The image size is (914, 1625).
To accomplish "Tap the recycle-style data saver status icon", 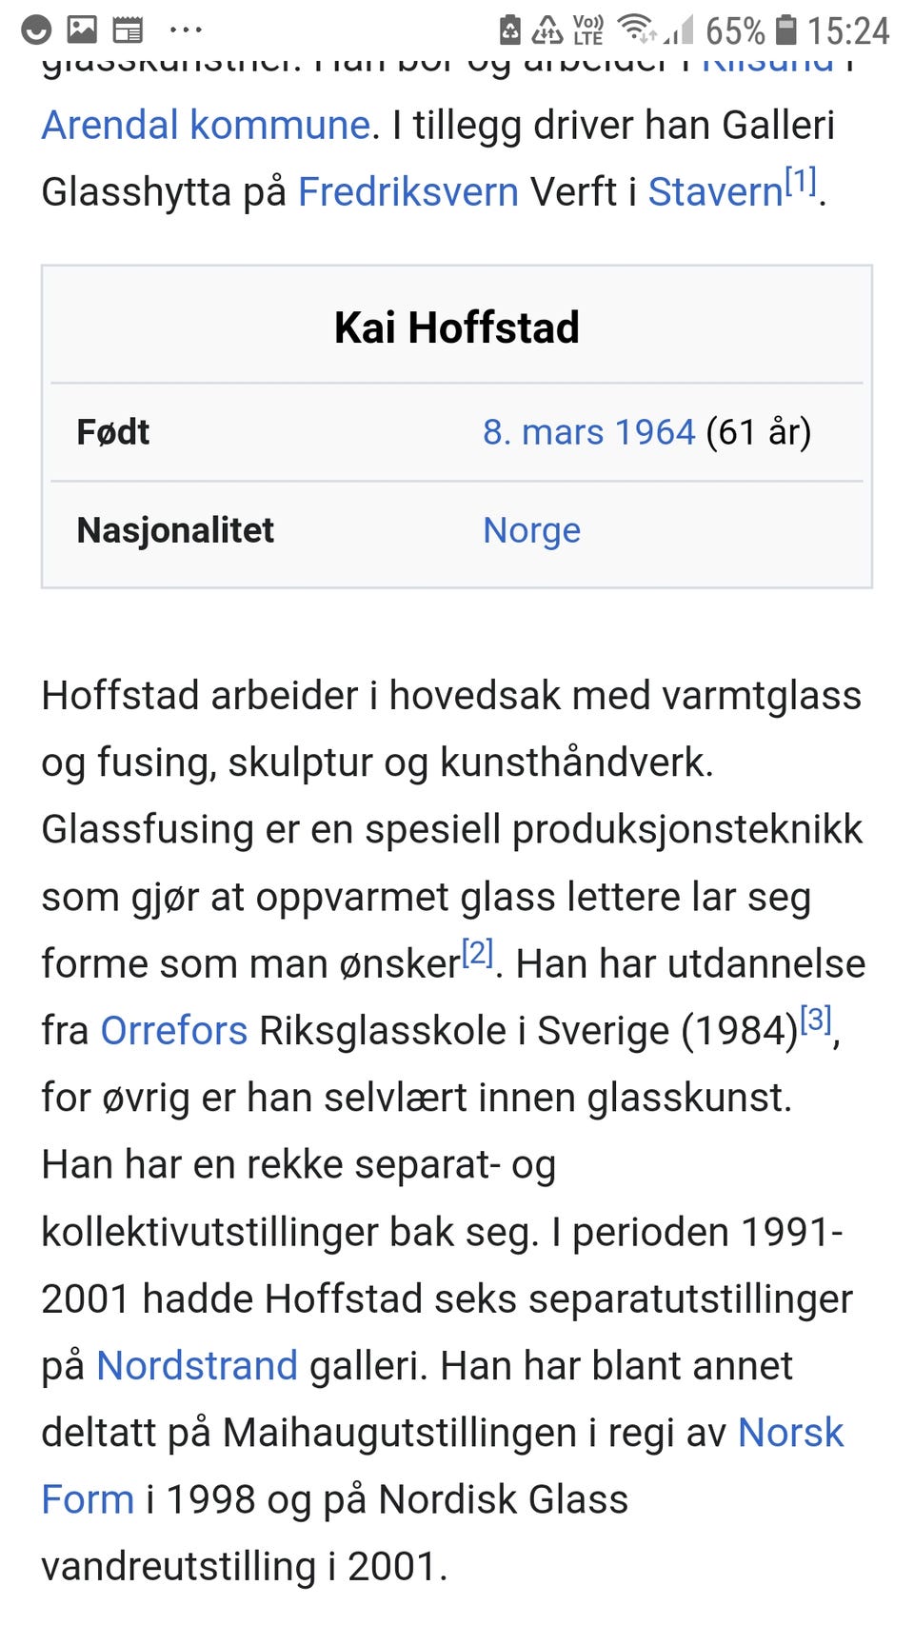I will tap(546, 30).
